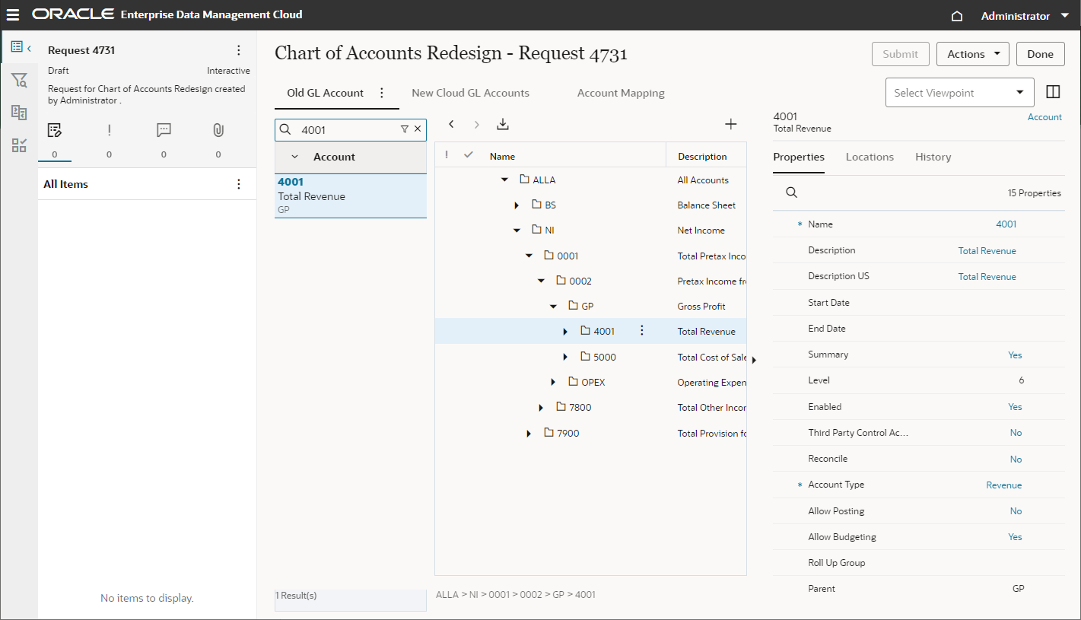This screenshot has height=620, width=1081.
Task: Collapse the GP tree node
Action: pos(553,307)
